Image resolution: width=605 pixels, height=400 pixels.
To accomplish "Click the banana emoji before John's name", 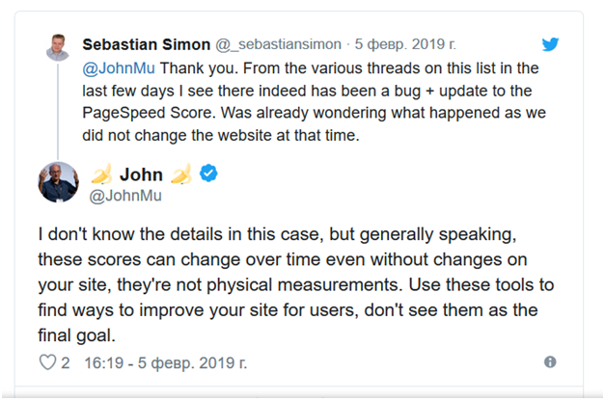I will 101,174.
